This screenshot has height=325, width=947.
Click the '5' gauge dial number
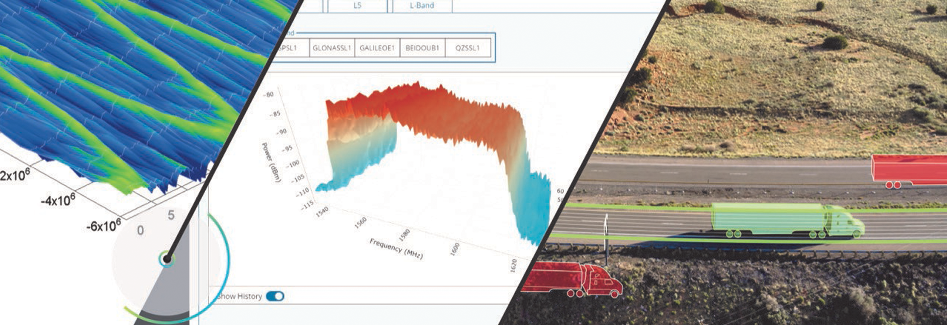(x=171, y=215)
